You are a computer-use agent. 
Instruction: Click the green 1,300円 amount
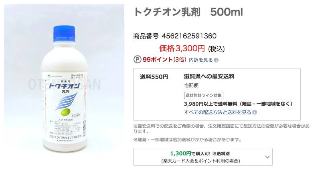[181, 153]
